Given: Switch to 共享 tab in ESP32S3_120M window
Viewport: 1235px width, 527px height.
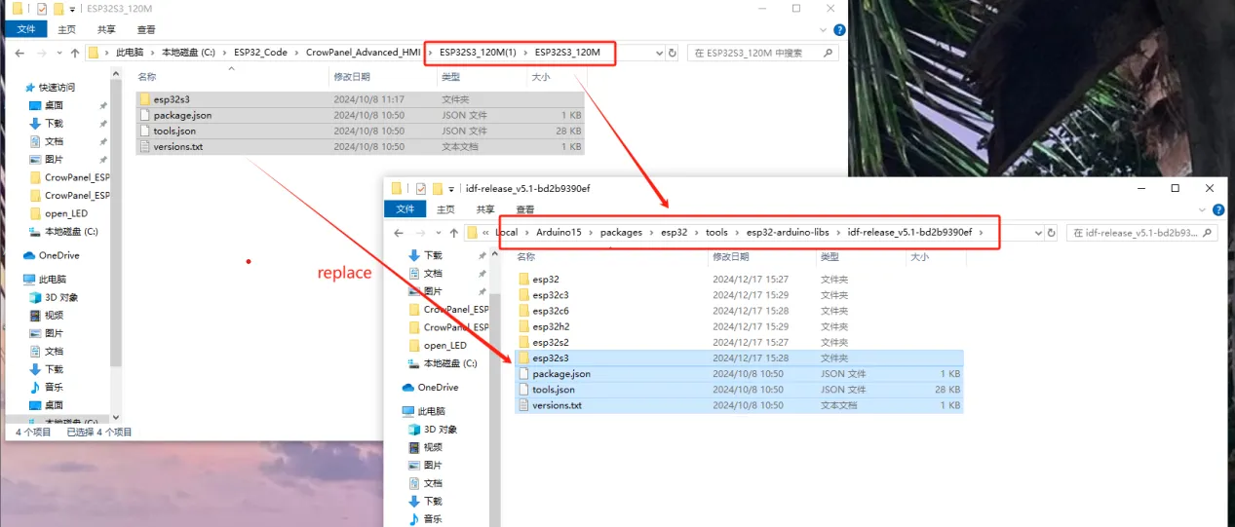Looking at the screenshot, I should pyautogui.click(x=107, y=29).
